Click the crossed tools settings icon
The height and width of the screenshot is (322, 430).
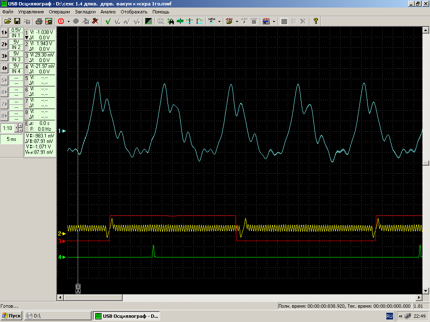click(95, 21)
